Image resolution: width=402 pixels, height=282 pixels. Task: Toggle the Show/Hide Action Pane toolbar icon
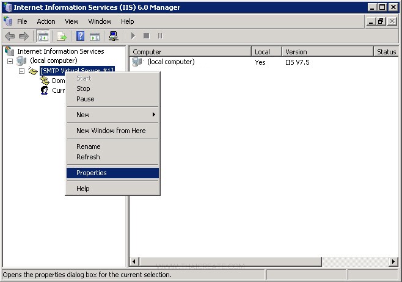[95, 37]
